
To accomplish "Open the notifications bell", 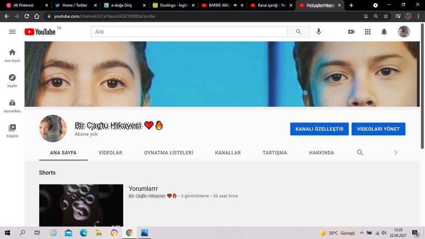I will pos(384,32).
